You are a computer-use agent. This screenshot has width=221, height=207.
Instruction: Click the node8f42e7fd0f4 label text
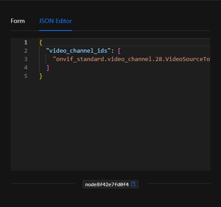(x=107, y=184)
